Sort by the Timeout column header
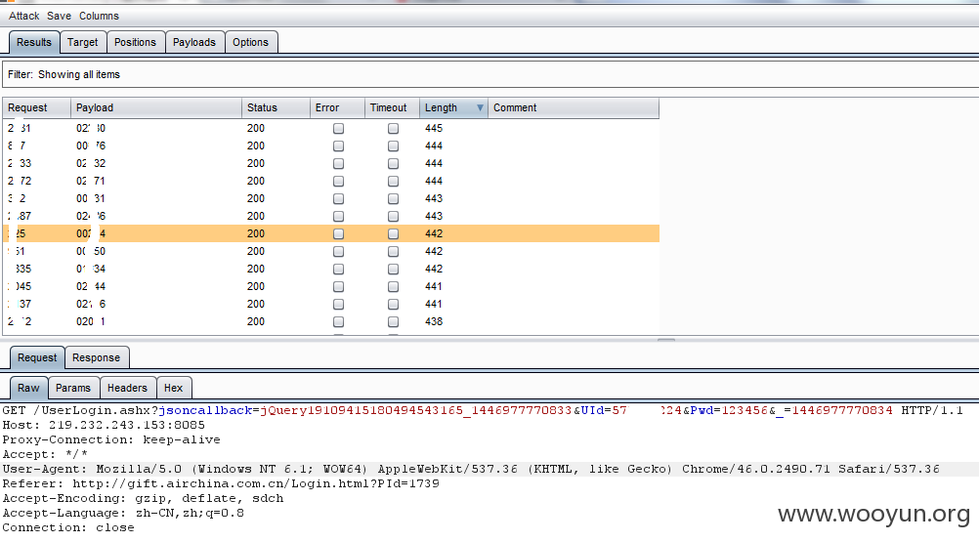979x542 pixels. (x=392, y=107)
